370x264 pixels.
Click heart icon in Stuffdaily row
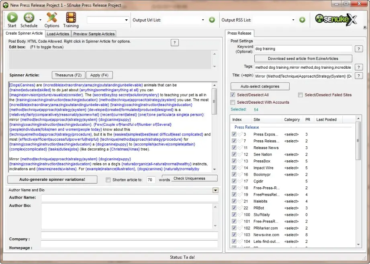tap(240, 215)
